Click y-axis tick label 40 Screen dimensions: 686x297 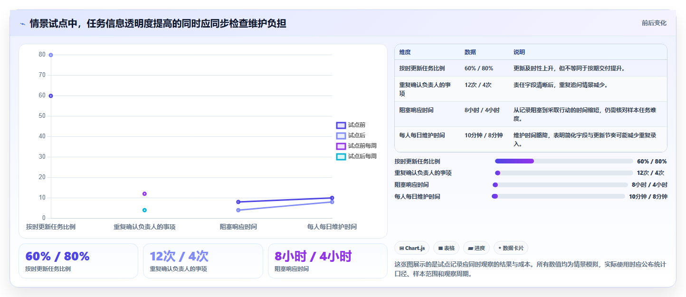tap(42, 136)
